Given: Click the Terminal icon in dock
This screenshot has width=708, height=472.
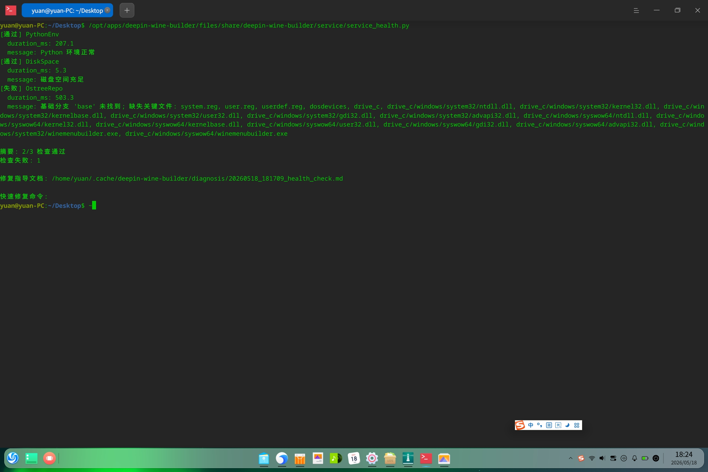Looking at the screenshot, I should click(x=426, y=459).
